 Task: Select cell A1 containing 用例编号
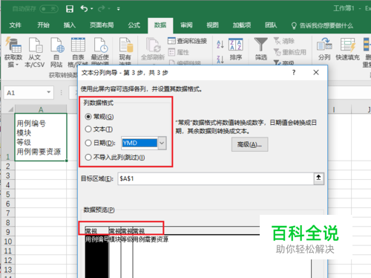[x=41, y=138]
